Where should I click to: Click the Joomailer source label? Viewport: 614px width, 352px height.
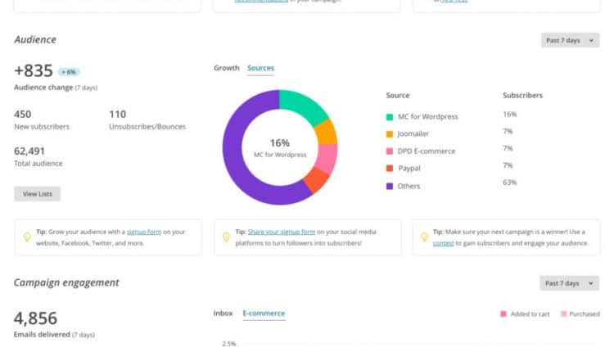tap(413, 134)
